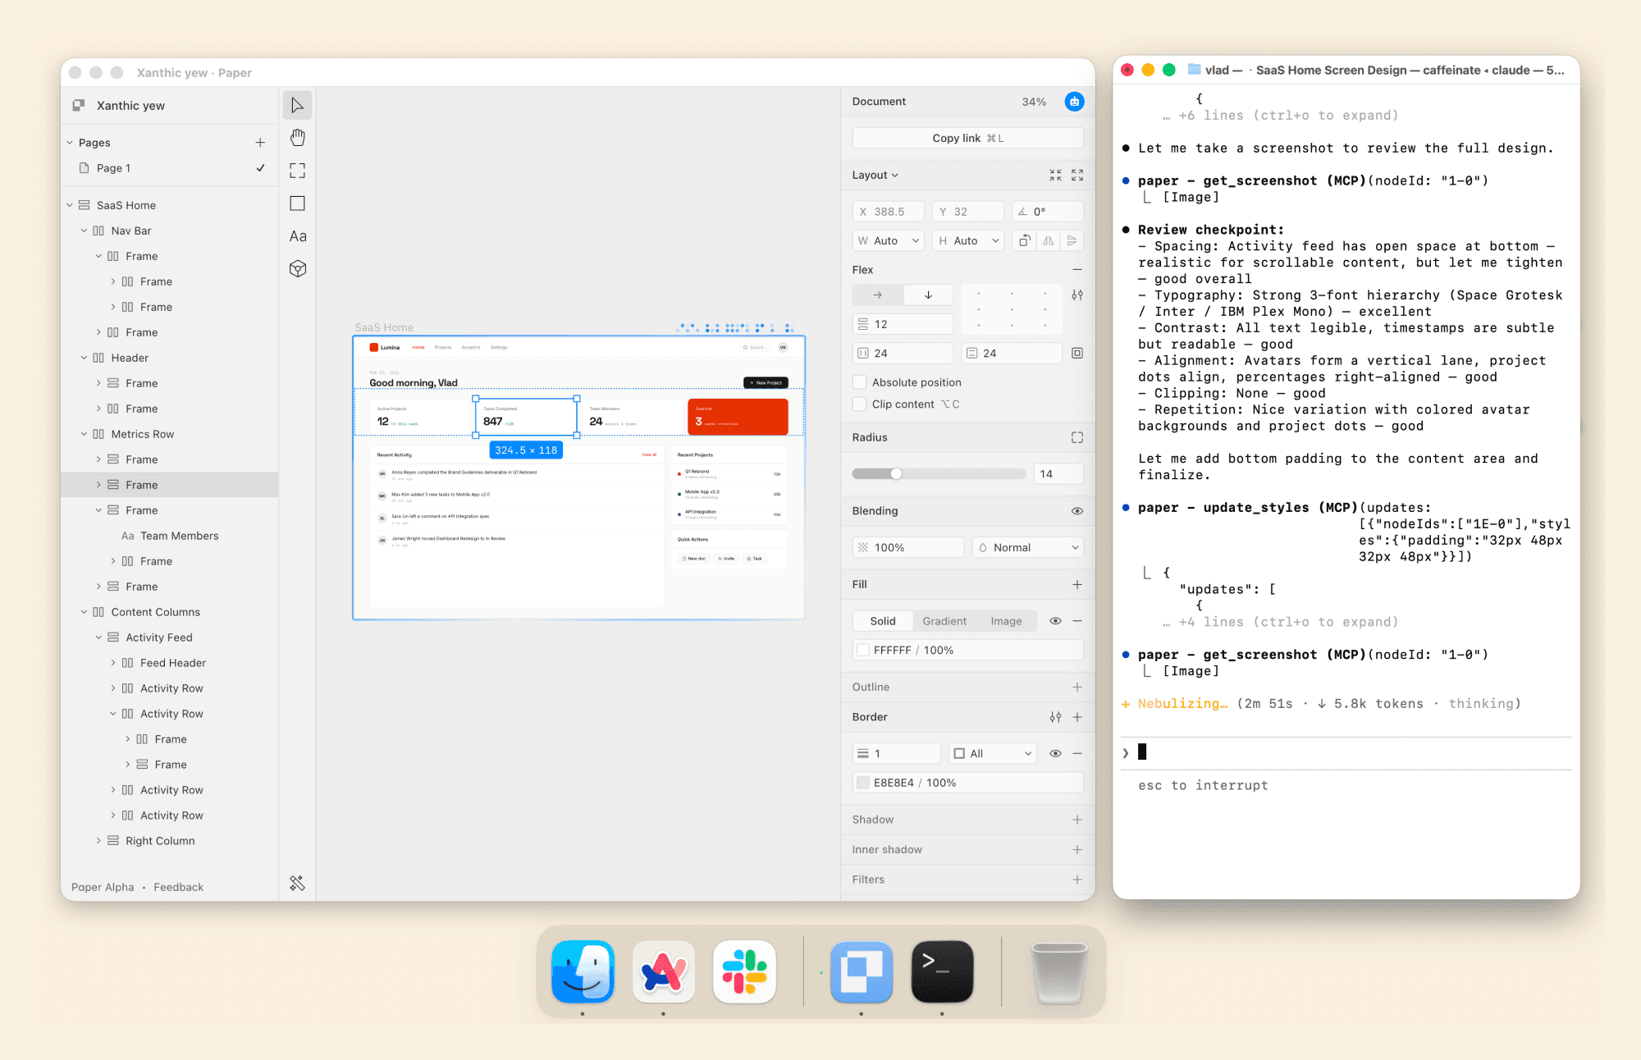Enable Clip content checkbox
This screenshot has height=1060, width=1641.
pyautogui.click(x=860, y=404)
